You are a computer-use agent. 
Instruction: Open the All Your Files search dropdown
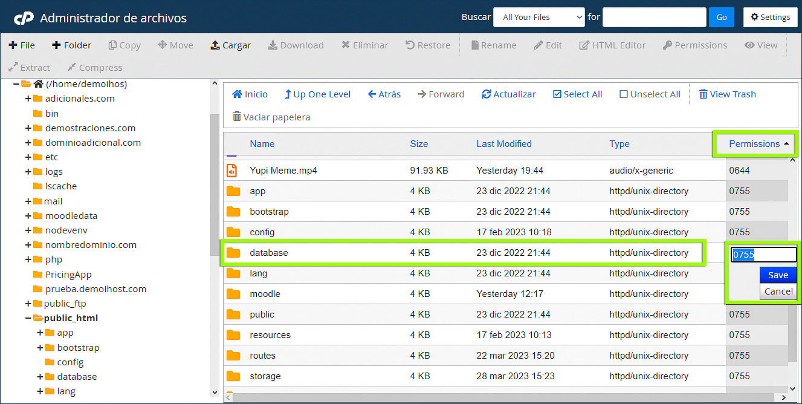[x=538, y=17]
